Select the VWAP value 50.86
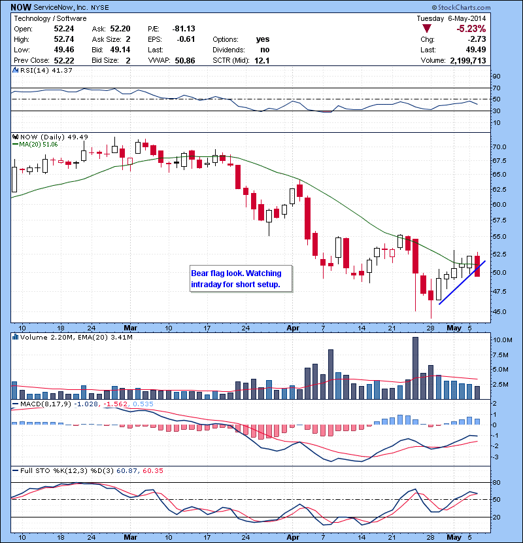Screen dimensions: 523x543 [x=185, y=60]
